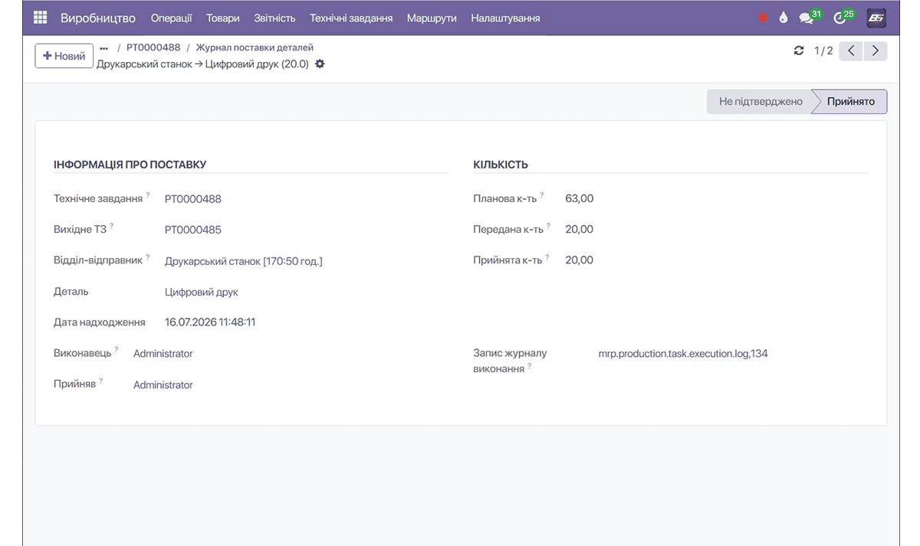This screenshot has width=920, height=546.
Task: Open the Технічні завдання menu
Action: point(351,18)
